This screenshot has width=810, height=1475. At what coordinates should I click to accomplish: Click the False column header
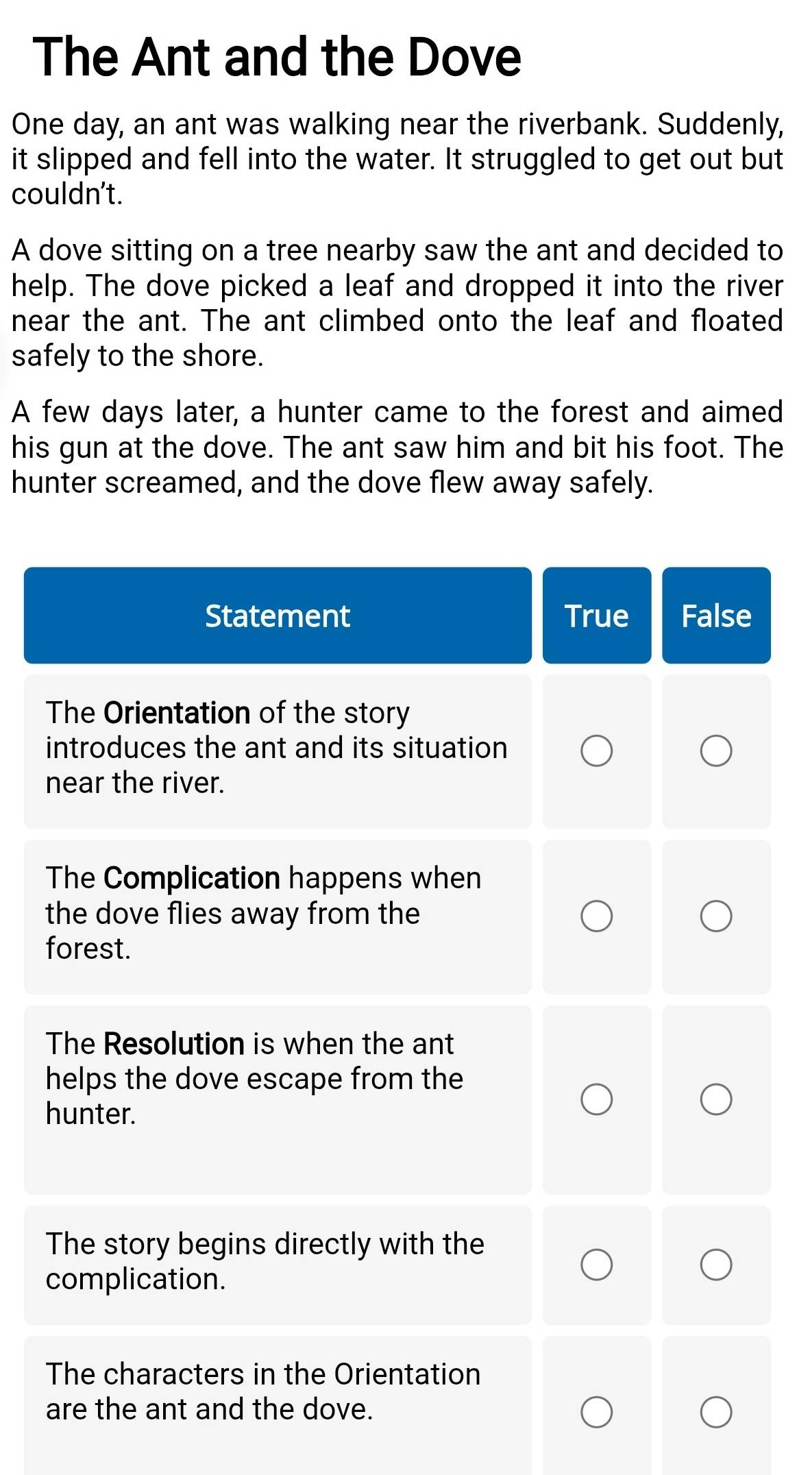click(716, 615)
